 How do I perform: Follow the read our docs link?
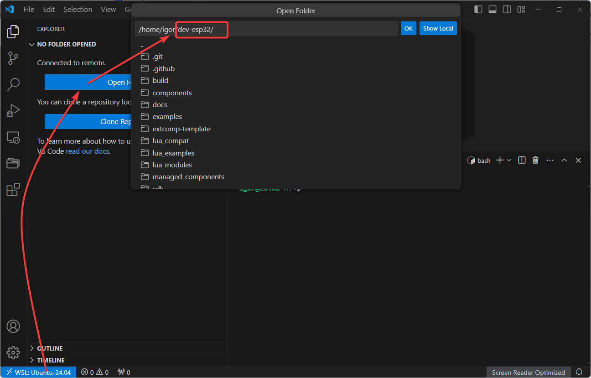click(x=87, y=151)
